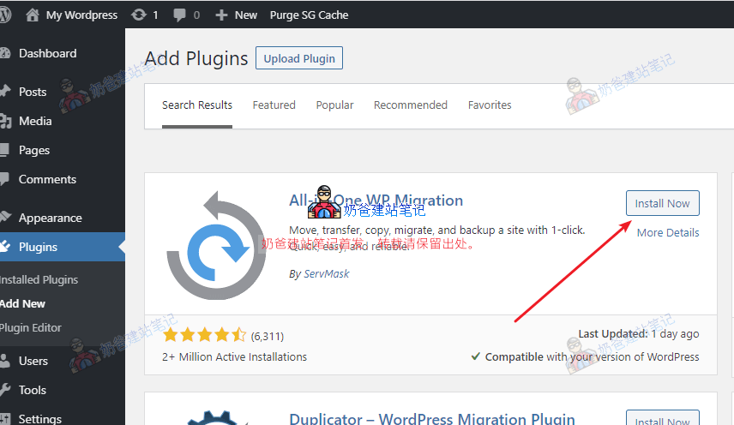Image resolution: width=734 pixels, height=425 pixels.
Task: Open the Comments menu in sidebar
Action: point(47,179)
